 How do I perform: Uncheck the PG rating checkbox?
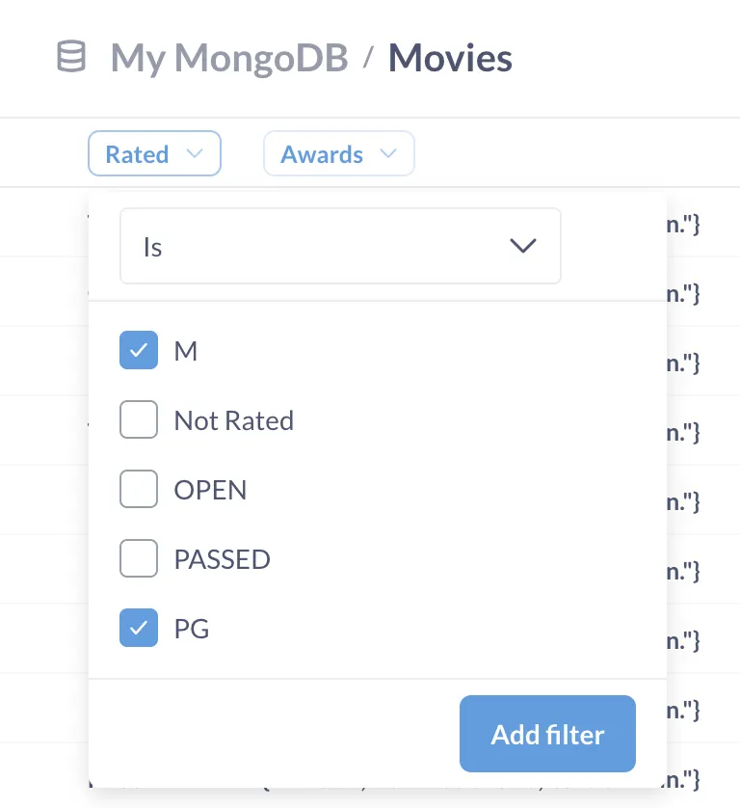coord(139,628)
